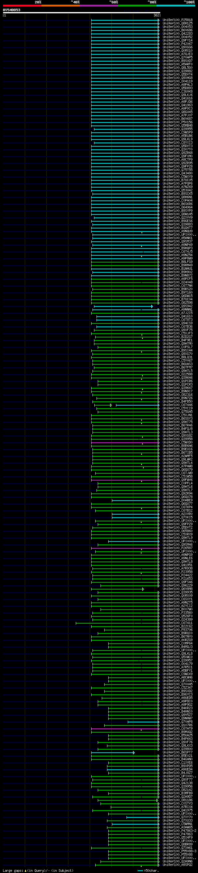Open the UniRef100_Q9FY14 hit
198x873 pixels.
(x=177, y=41)
